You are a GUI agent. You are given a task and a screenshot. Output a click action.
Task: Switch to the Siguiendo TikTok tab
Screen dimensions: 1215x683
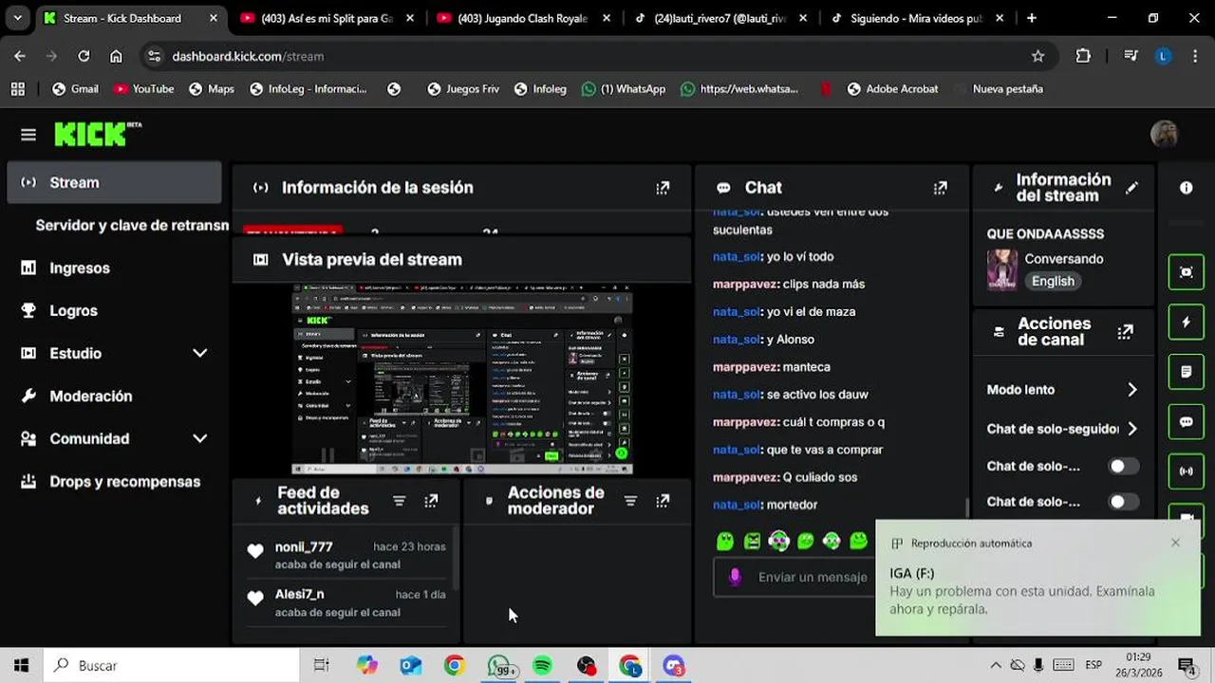(915, 18)
